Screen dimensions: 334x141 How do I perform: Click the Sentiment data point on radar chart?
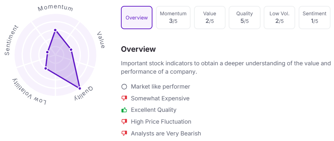click(47, 52)
